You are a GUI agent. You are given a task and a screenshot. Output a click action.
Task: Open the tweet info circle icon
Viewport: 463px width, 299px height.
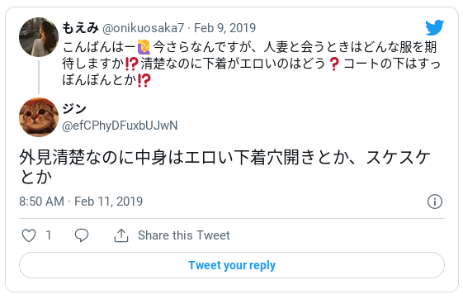tap(435, 202)
